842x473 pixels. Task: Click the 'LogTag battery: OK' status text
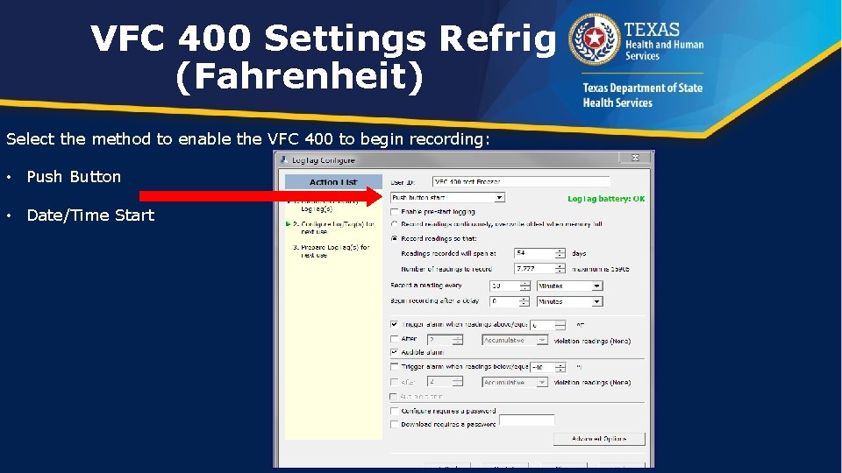click(606, 199)
